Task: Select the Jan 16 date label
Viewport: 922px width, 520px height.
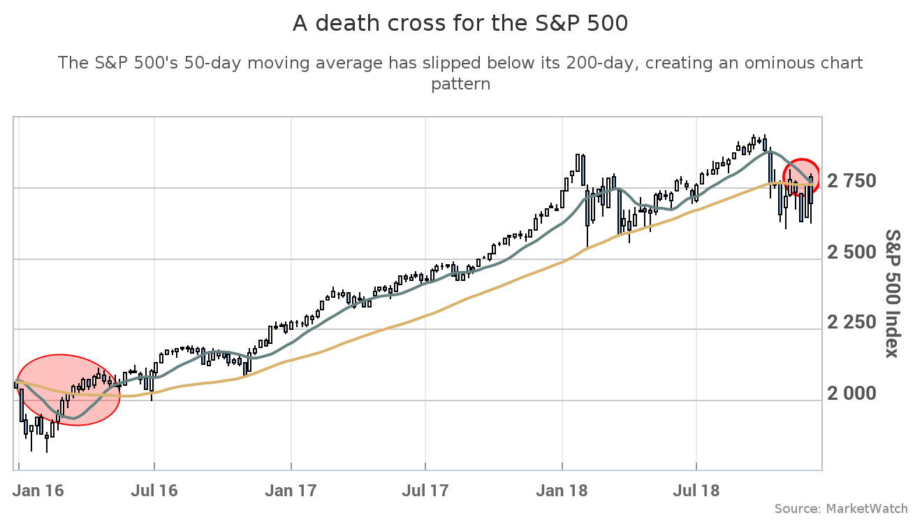Action: [38, 491]
